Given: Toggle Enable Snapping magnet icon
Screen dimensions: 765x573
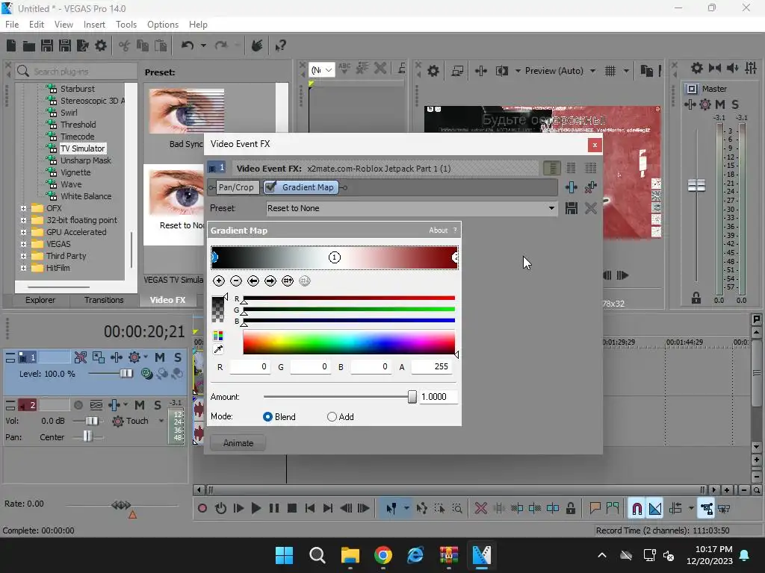Looking at the screenshot, I should [637, 509].
